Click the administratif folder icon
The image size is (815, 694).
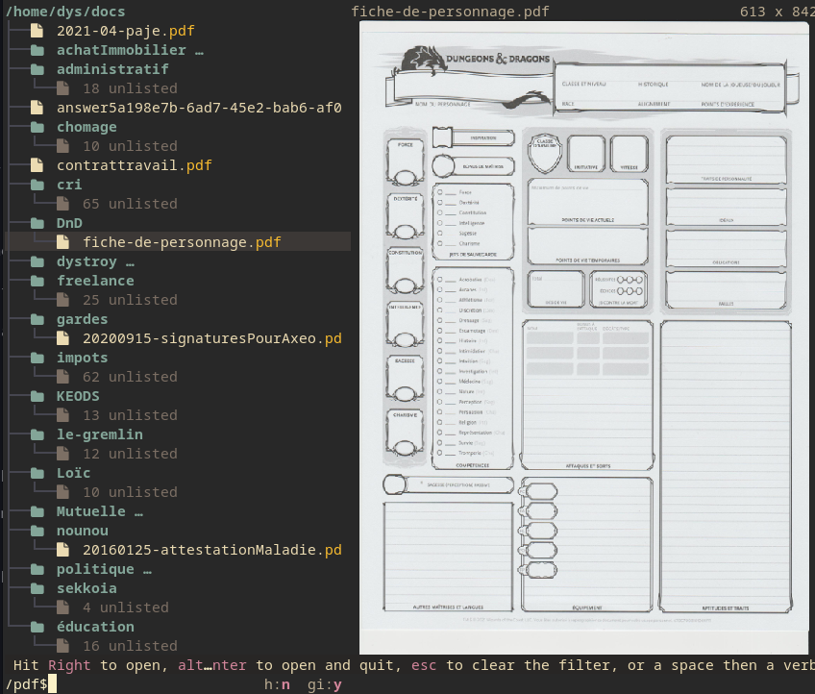37,69
